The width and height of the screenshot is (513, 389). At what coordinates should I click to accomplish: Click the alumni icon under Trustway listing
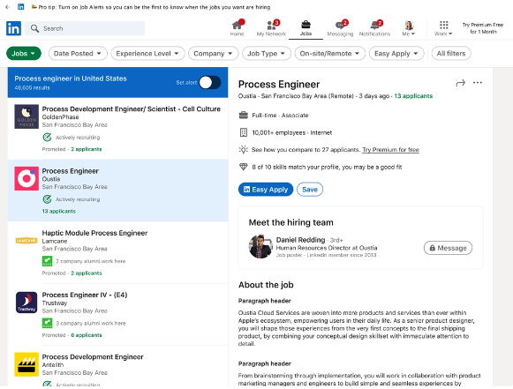[47, 324]
